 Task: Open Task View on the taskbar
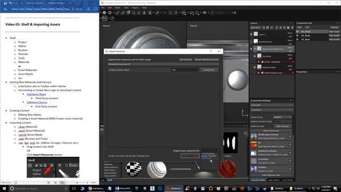[x=74, y=188]
